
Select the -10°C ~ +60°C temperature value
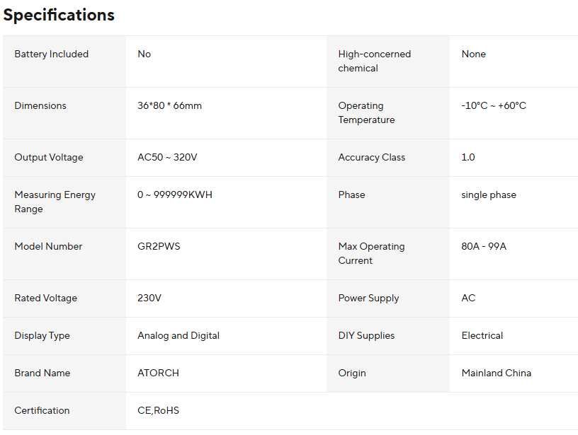click(x=494, y=105)
